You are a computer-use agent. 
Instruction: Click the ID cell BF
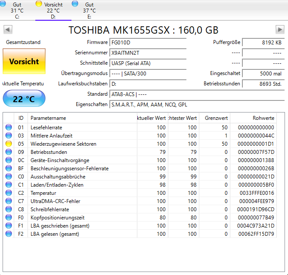(21, 169)
